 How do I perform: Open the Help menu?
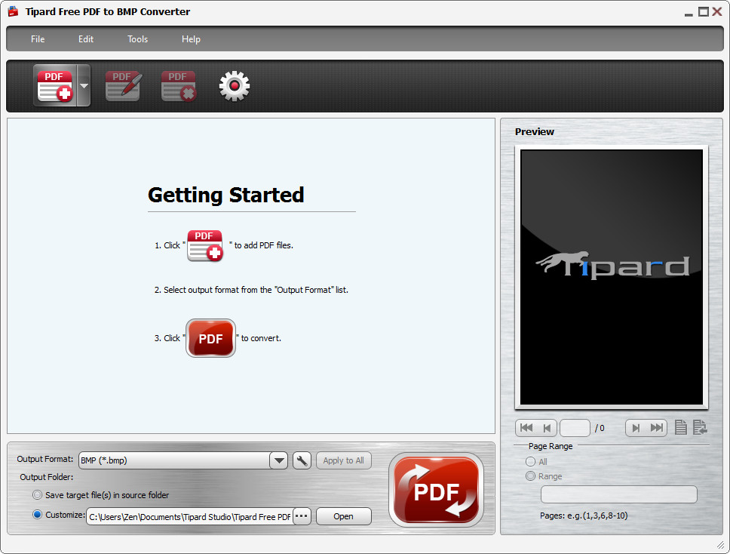[x=191, y=38]
